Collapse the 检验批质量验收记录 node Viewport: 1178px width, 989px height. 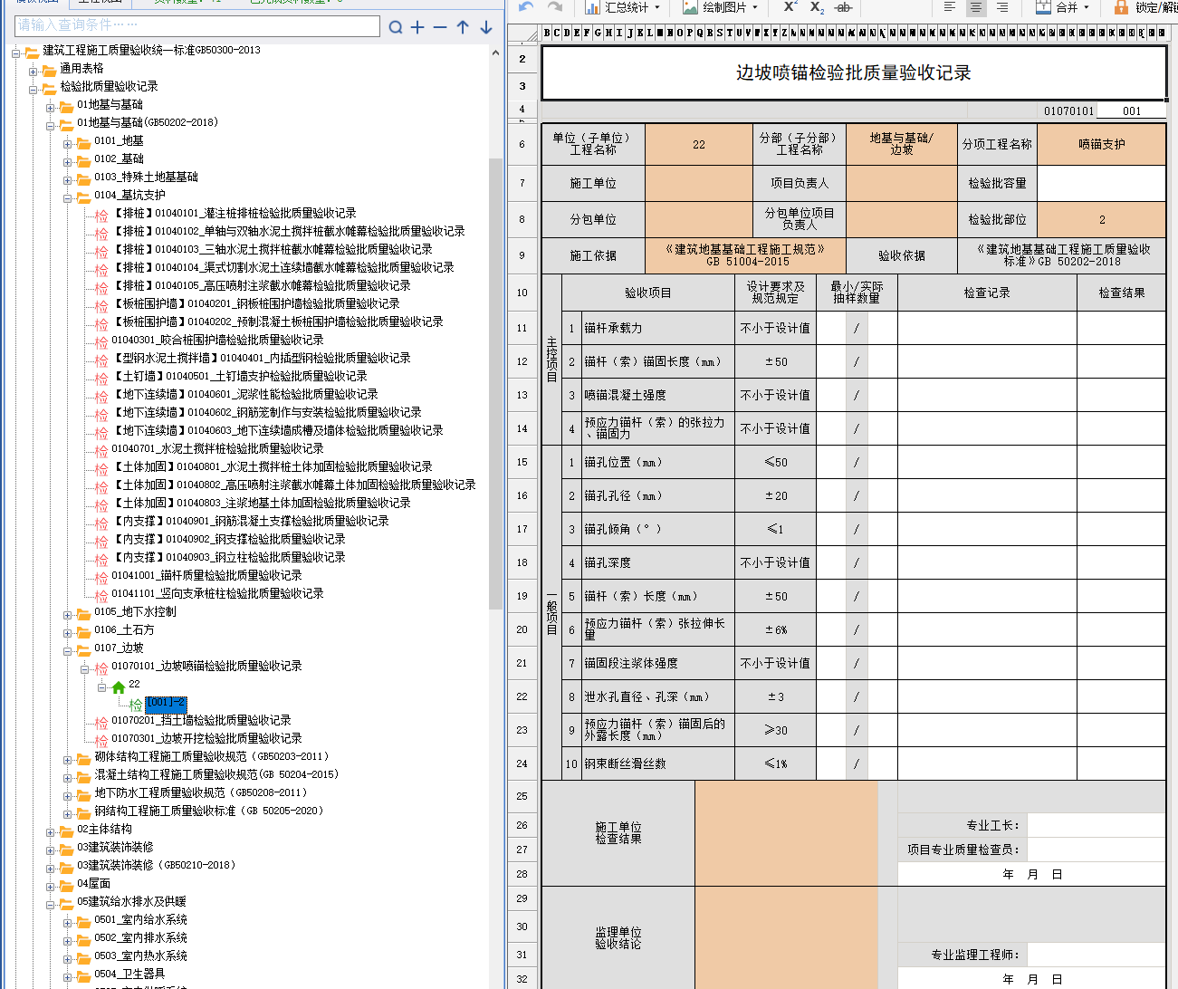34,88
